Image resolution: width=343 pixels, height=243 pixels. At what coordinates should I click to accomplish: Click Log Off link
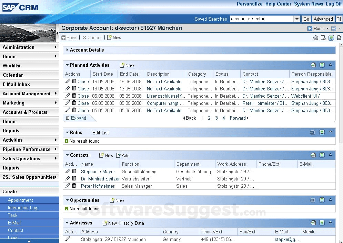(x=333, y=4)
